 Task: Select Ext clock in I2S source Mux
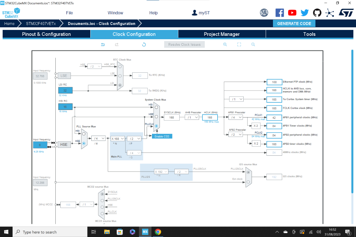pyautogui.click(x=248, y=182)
